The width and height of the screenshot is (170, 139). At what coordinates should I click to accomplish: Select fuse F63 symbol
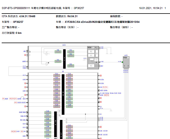tap(71, 52)
